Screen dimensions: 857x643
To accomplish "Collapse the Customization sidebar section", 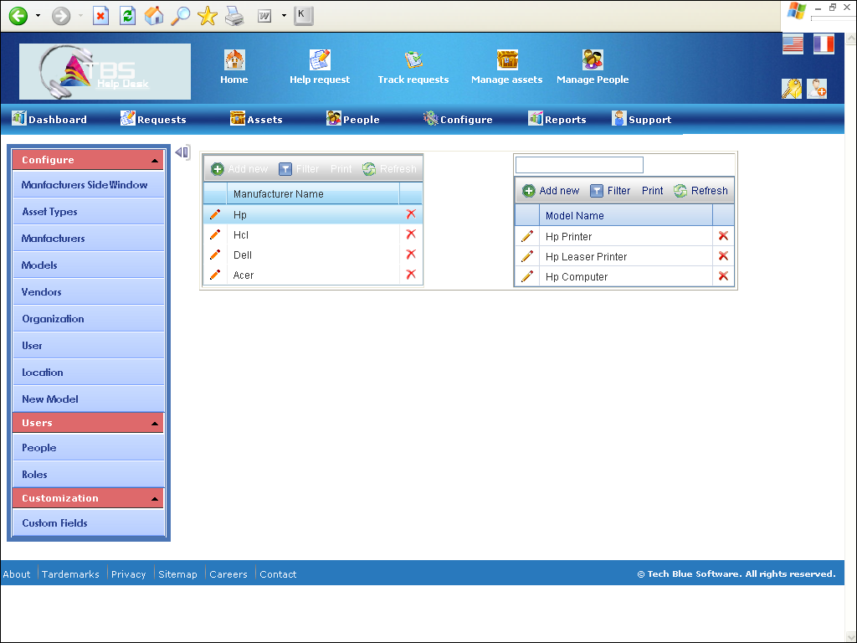I will (155, 499).
